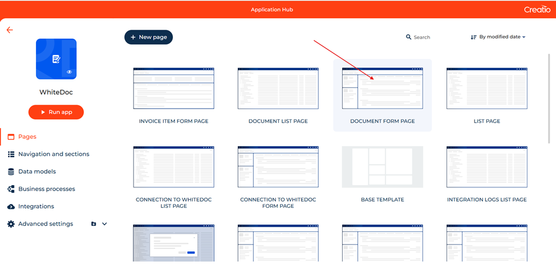Open the Base Template thumbnail
This screenshot has width=556, height=265.
point(383,167)
